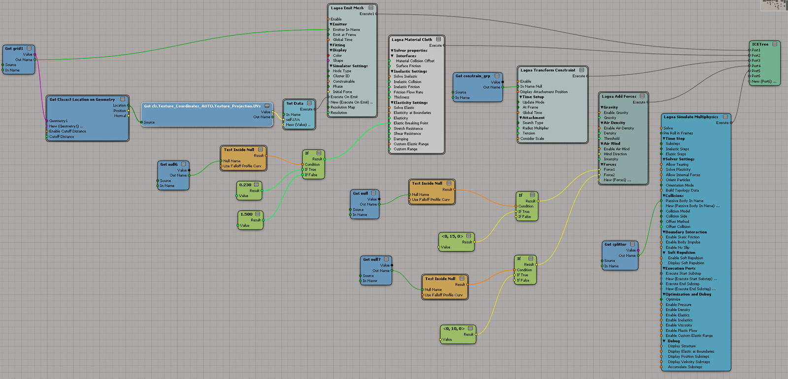The image size is (788, 379).
Task: Collapse the Air Wind section in Add Forces
Action: [602, 144]
